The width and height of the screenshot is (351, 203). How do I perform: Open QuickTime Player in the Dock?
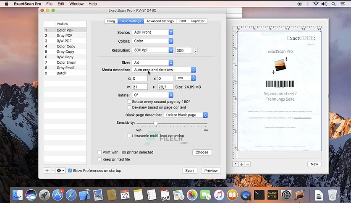pyautogui.click(x=246, y=195)
